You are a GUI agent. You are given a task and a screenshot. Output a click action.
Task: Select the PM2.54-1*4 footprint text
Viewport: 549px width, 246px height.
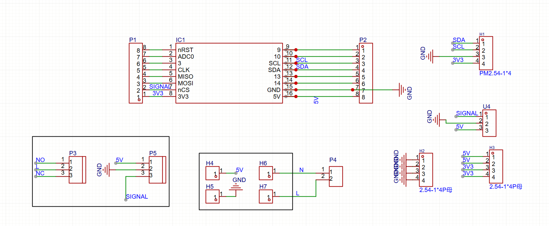tap(495, 73)
